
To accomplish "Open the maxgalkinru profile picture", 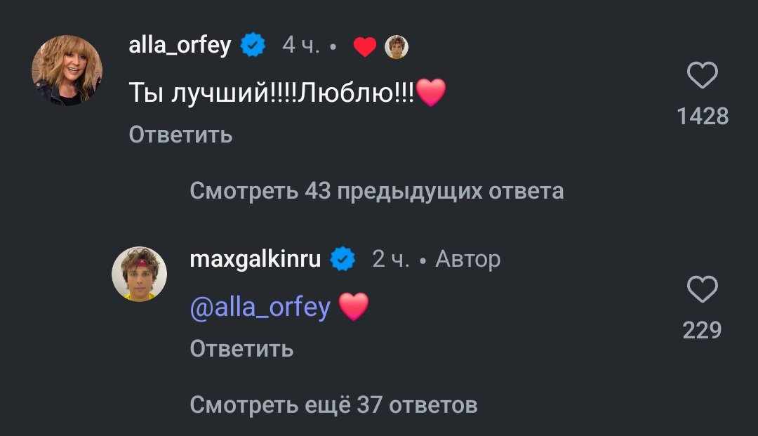I will point(139,274).
